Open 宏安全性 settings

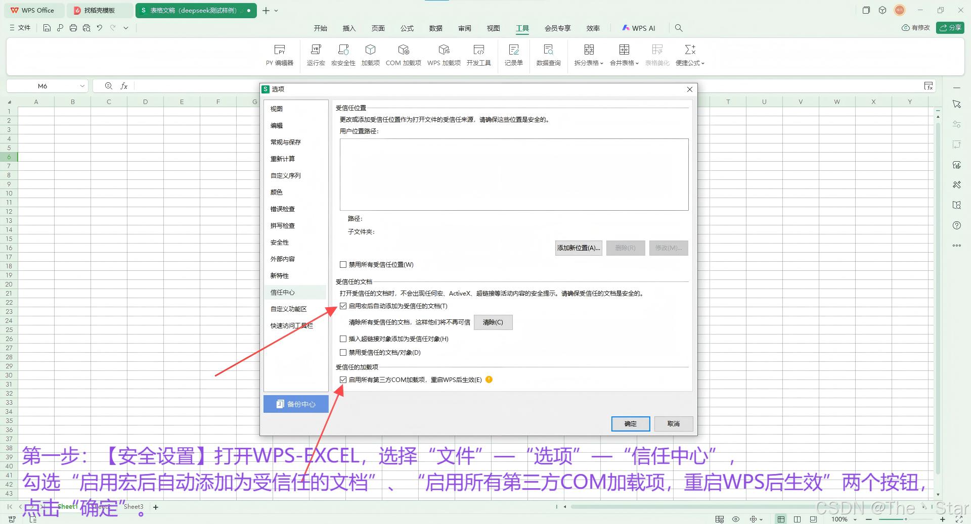(343, 55)
